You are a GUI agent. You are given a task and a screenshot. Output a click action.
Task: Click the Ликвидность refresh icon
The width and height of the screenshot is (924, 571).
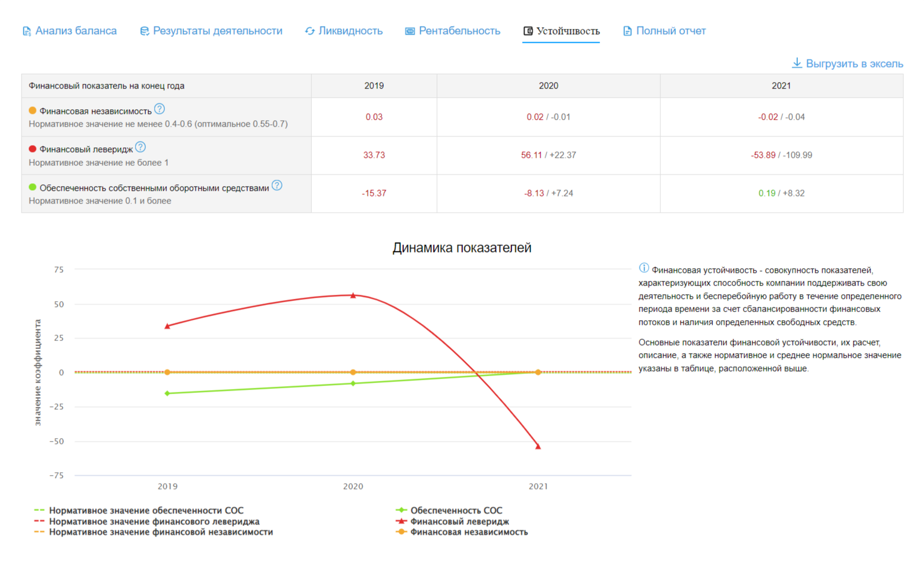pos(310,31)
